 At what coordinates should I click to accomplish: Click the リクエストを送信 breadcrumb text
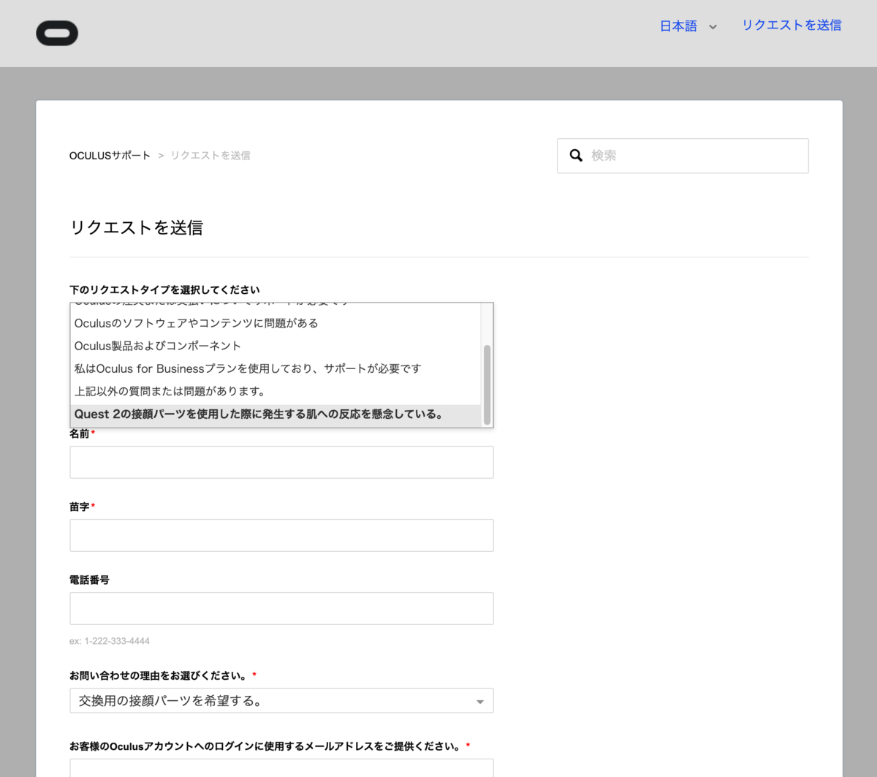[x=210, y=156]
